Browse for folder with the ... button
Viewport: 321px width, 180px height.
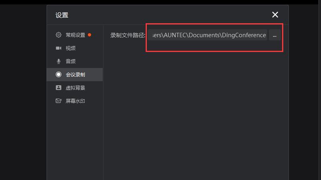[x=275, y=35]
